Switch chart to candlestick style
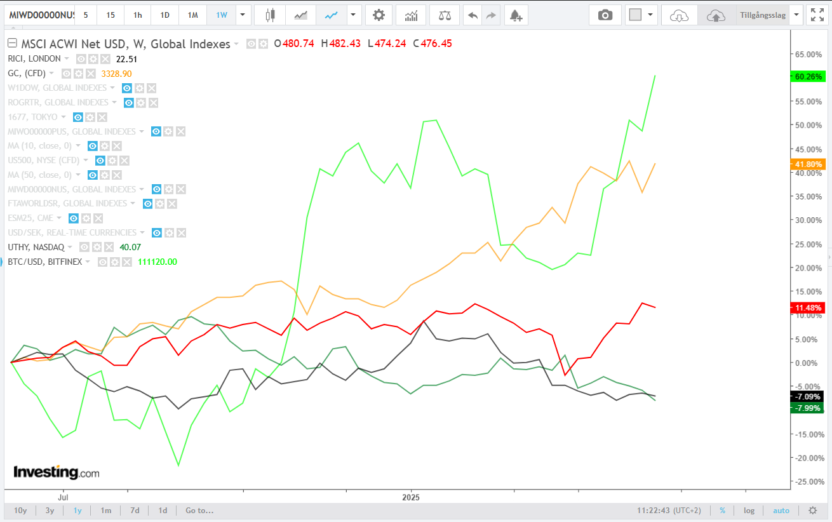 click(x=271, y=15)
